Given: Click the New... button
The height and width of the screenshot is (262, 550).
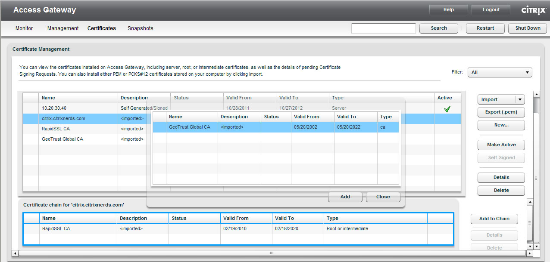Looking at the screenshot, I should click(501, 125).
